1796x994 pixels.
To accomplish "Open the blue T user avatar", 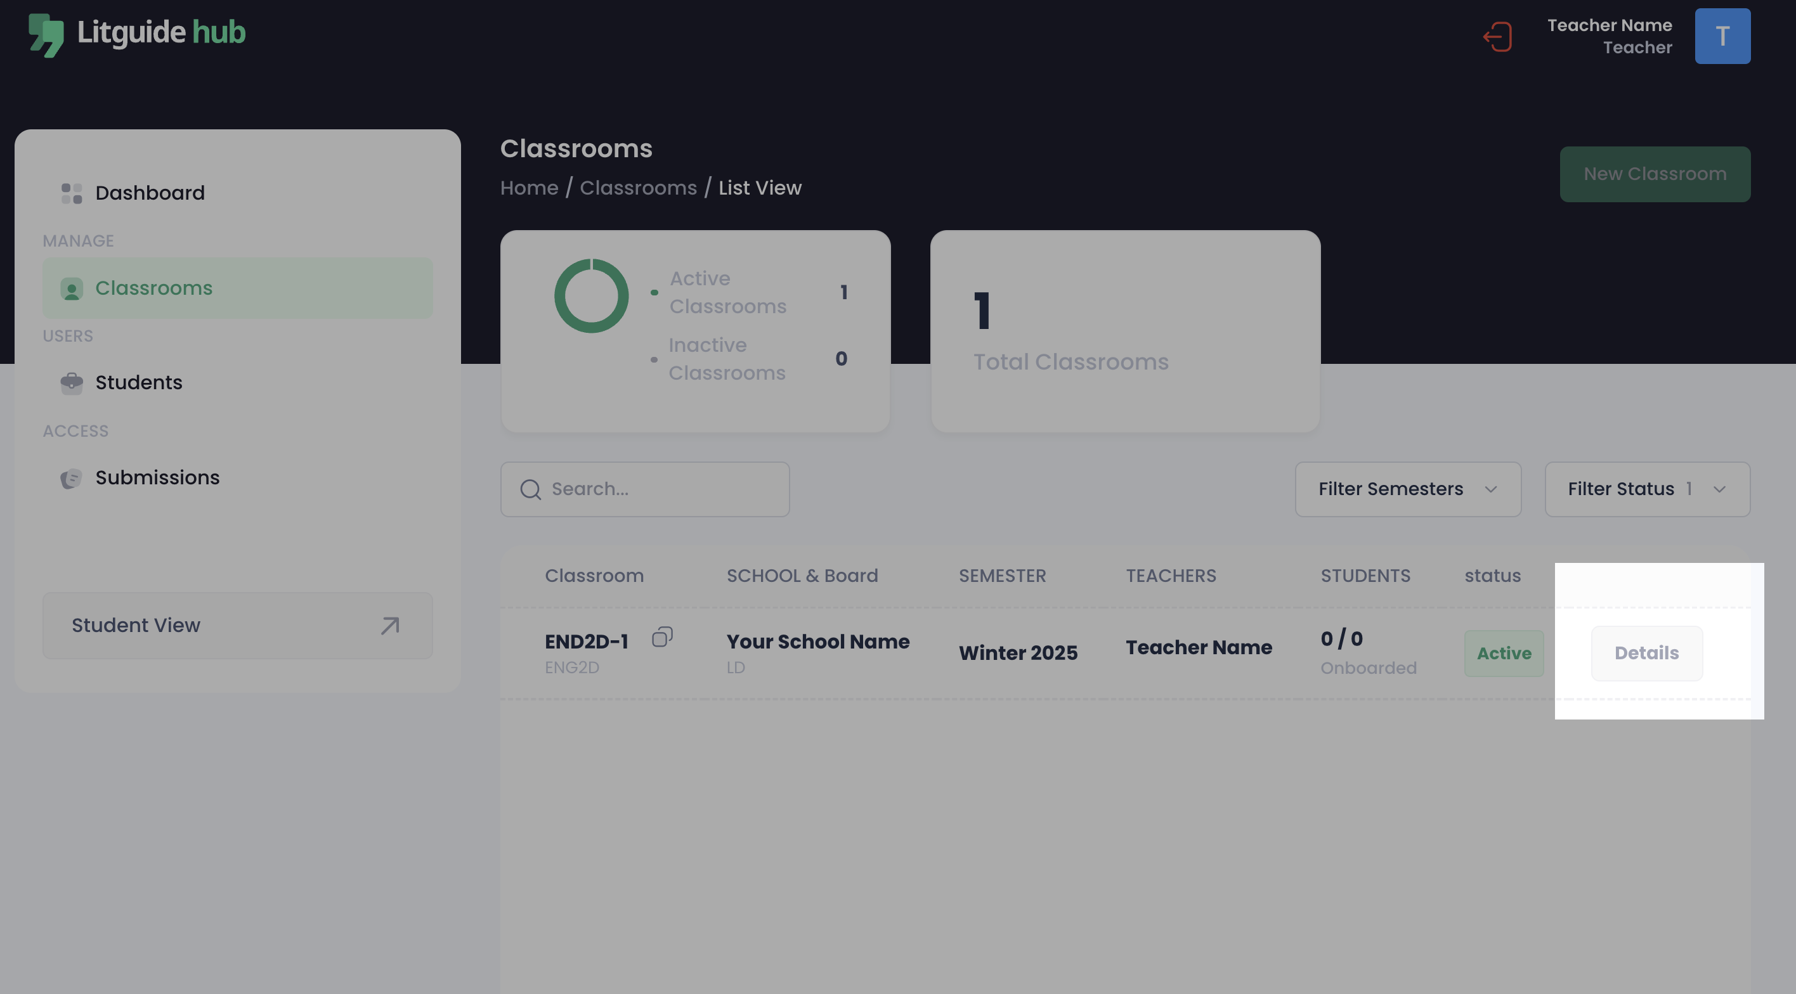I will [x=1722, y=36].
